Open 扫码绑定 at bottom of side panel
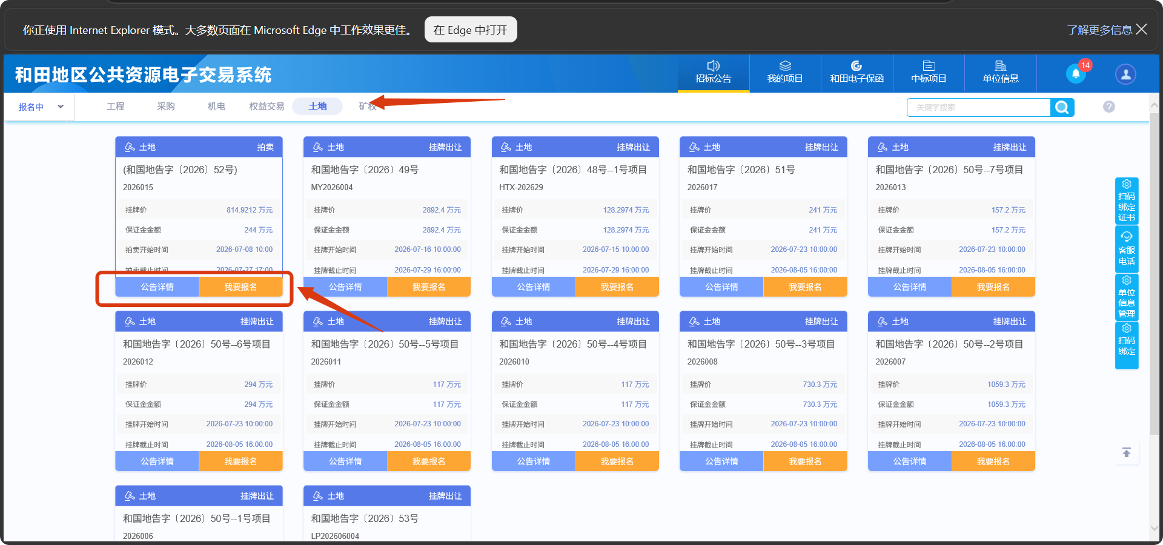The height and width of the screenshot is (545, 1163). pos(1127,345)
